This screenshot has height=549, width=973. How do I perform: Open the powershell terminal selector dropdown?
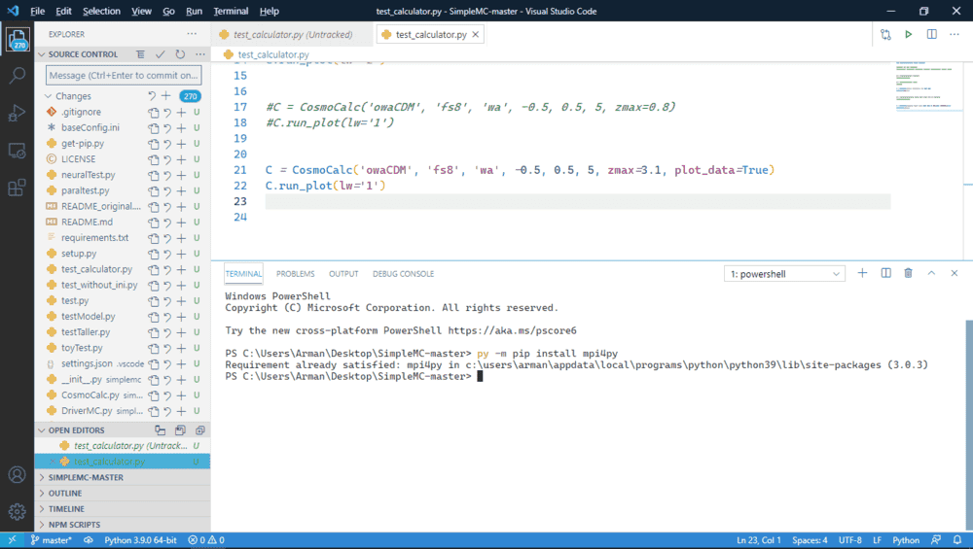point(784,274)
